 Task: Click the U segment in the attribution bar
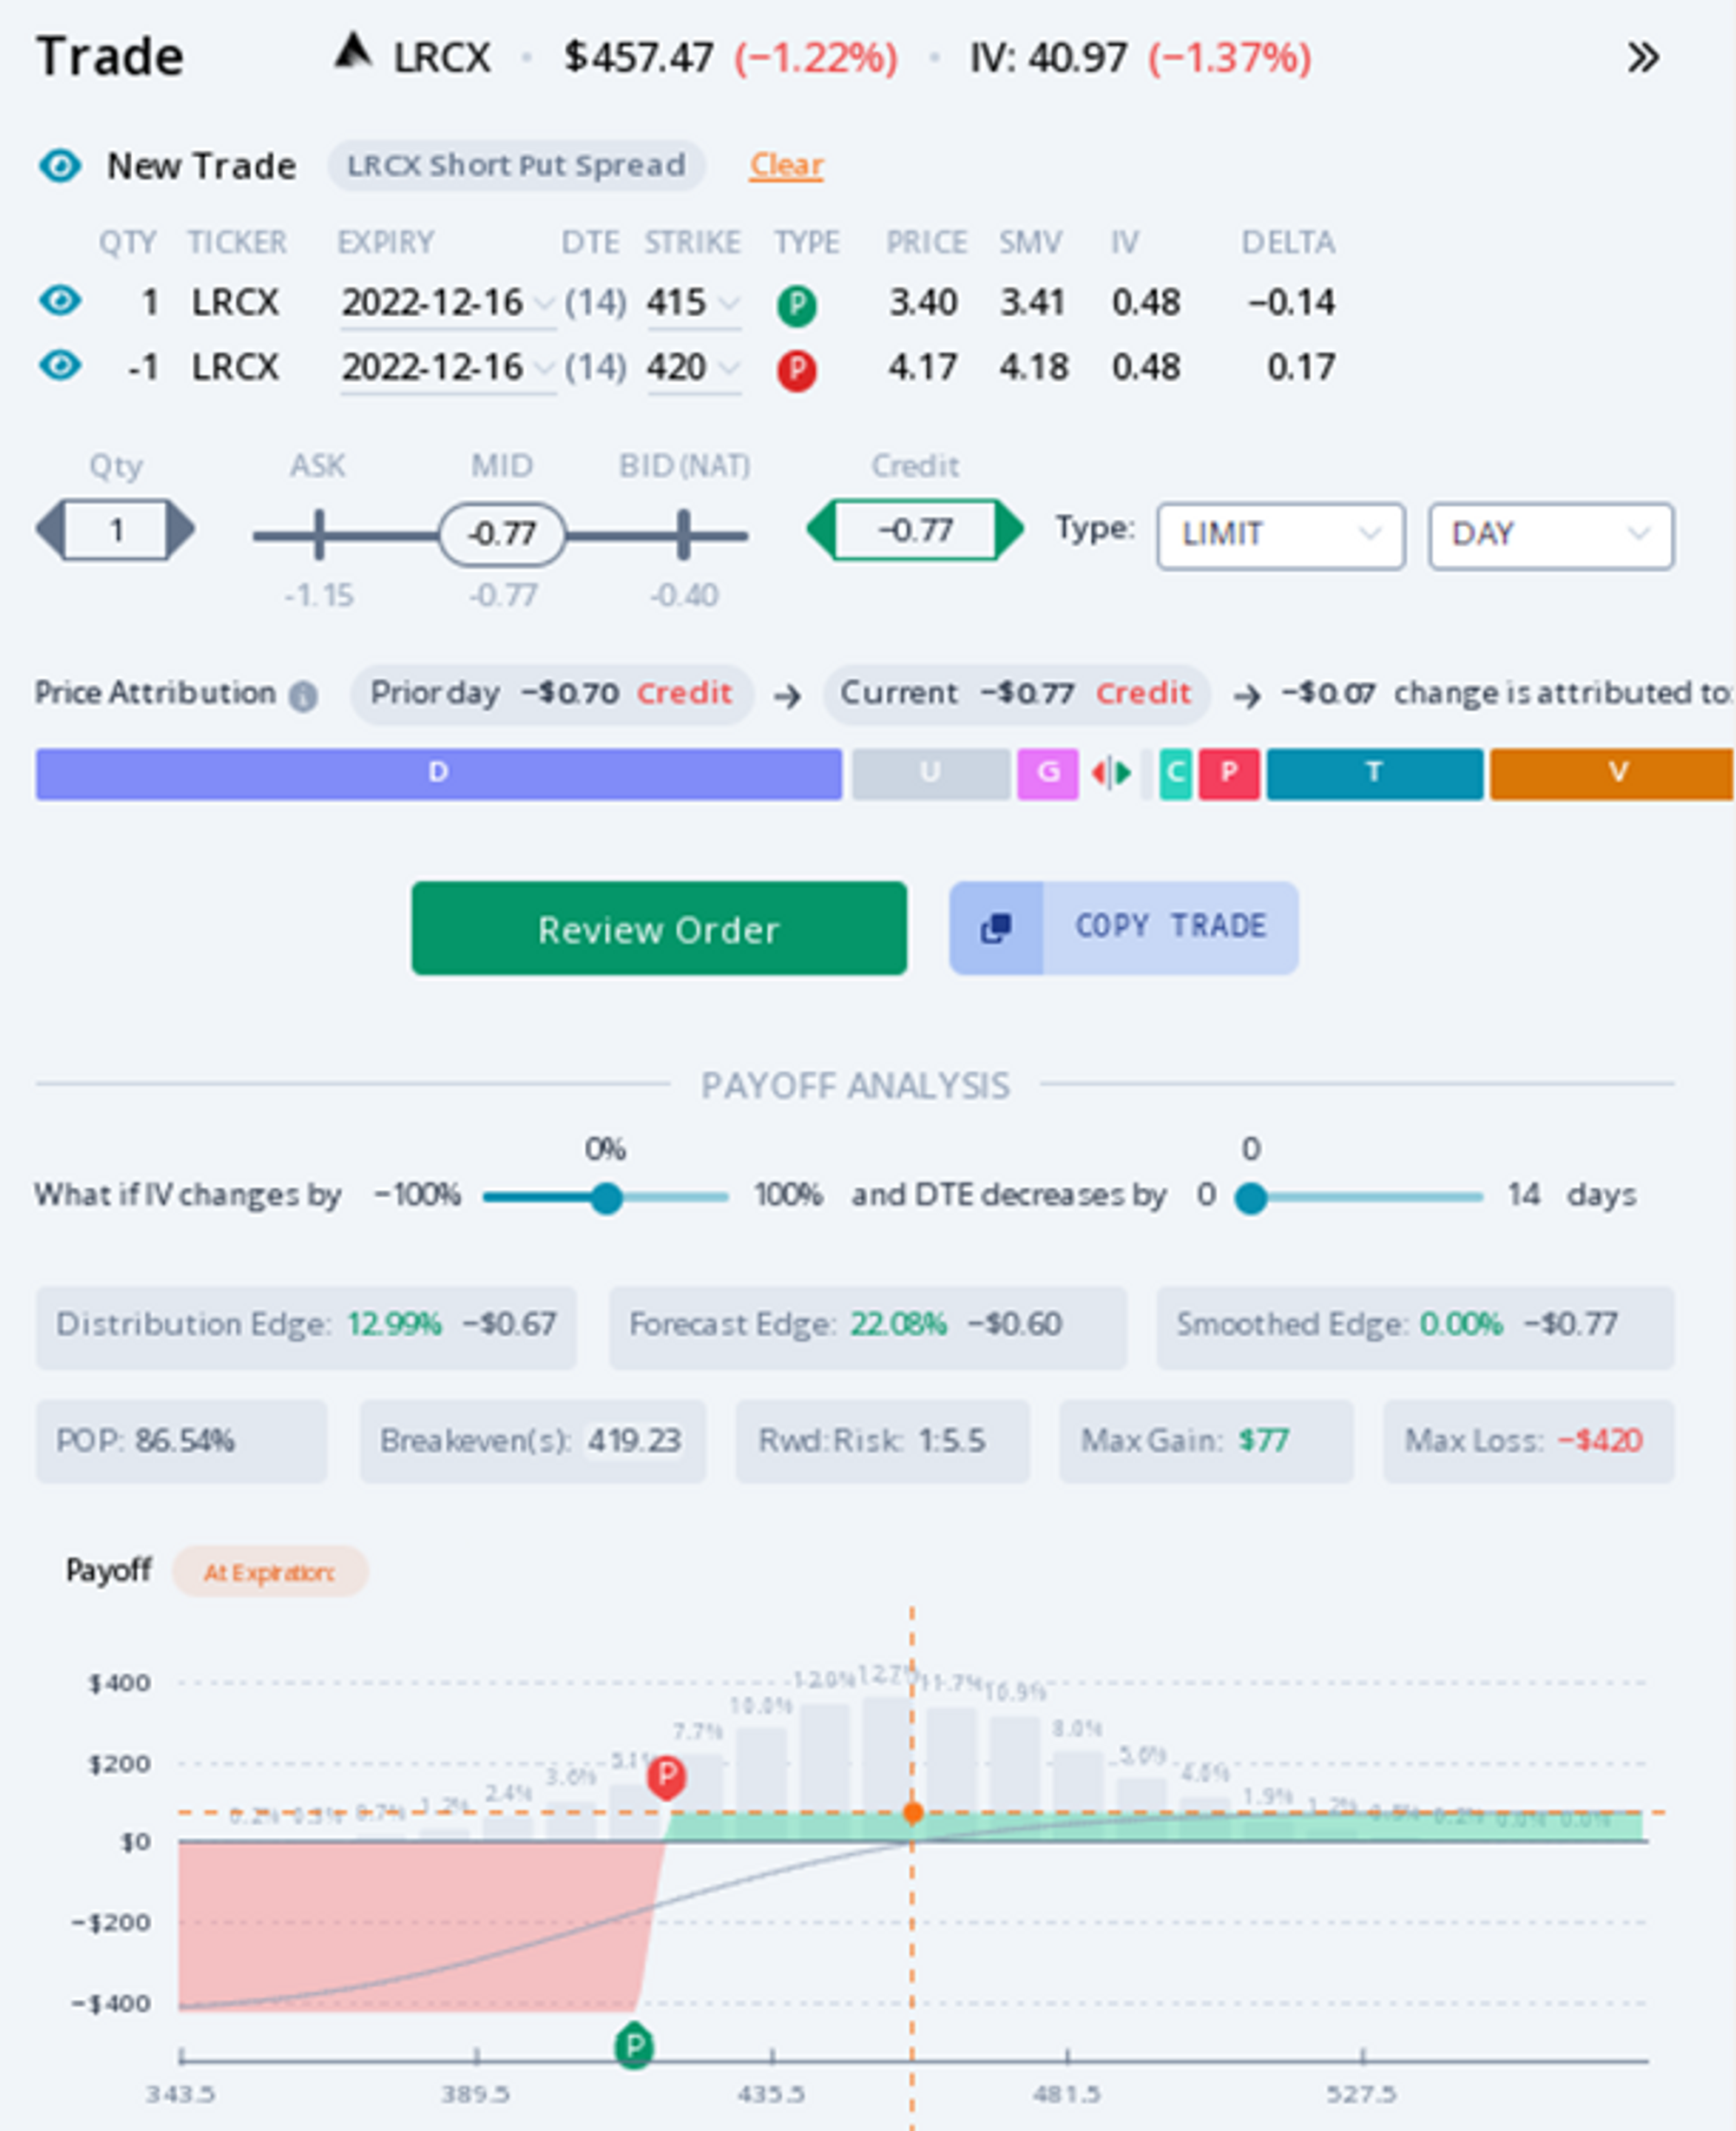(930, 772)
